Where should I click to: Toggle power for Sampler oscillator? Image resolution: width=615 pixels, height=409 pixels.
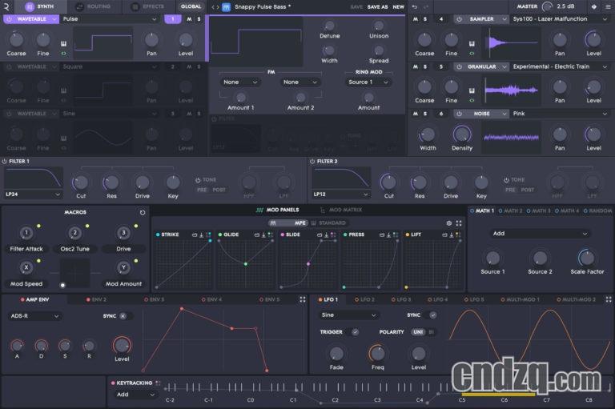459,19
